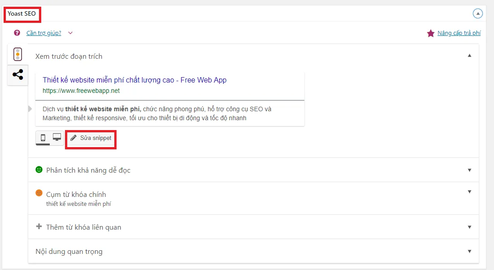Select mobile preview mode icon
Image resolution: width=494 pixels, height=270 pixels.
(43, 138)
